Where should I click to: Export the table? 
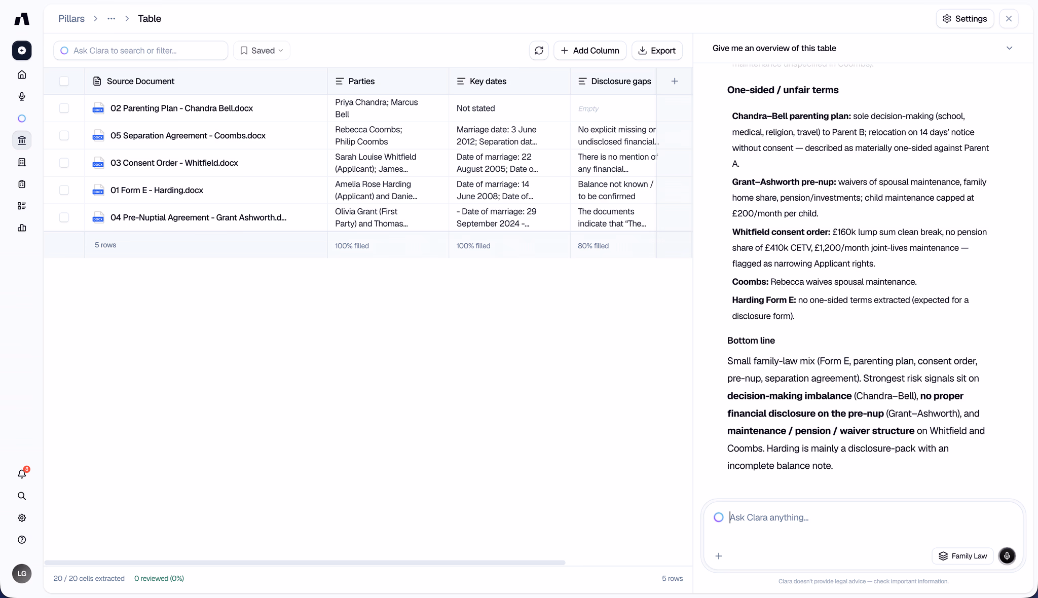(657, 51)
